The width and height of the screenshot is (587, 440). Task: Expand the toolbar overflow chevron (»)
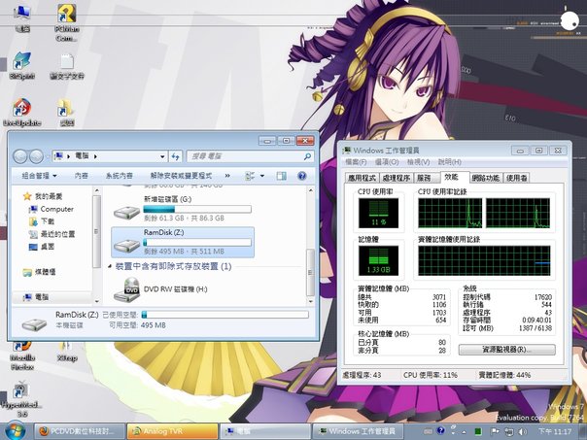[x=227, y=176]
